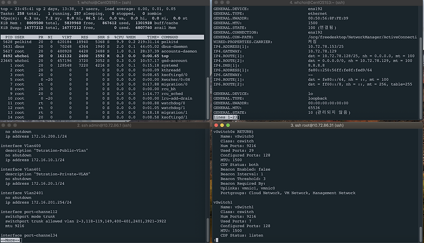The height and width of the screenshot is (243, 424).
Task: Click ip address 172.16.200.1/24
Action: (x=36, y=136)
